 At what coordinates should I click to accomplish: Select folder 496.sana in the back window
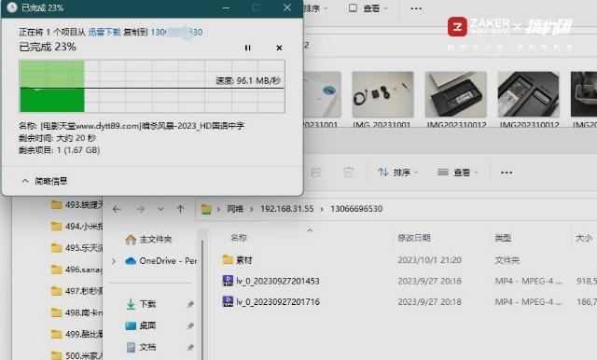[x=76, y=270]
